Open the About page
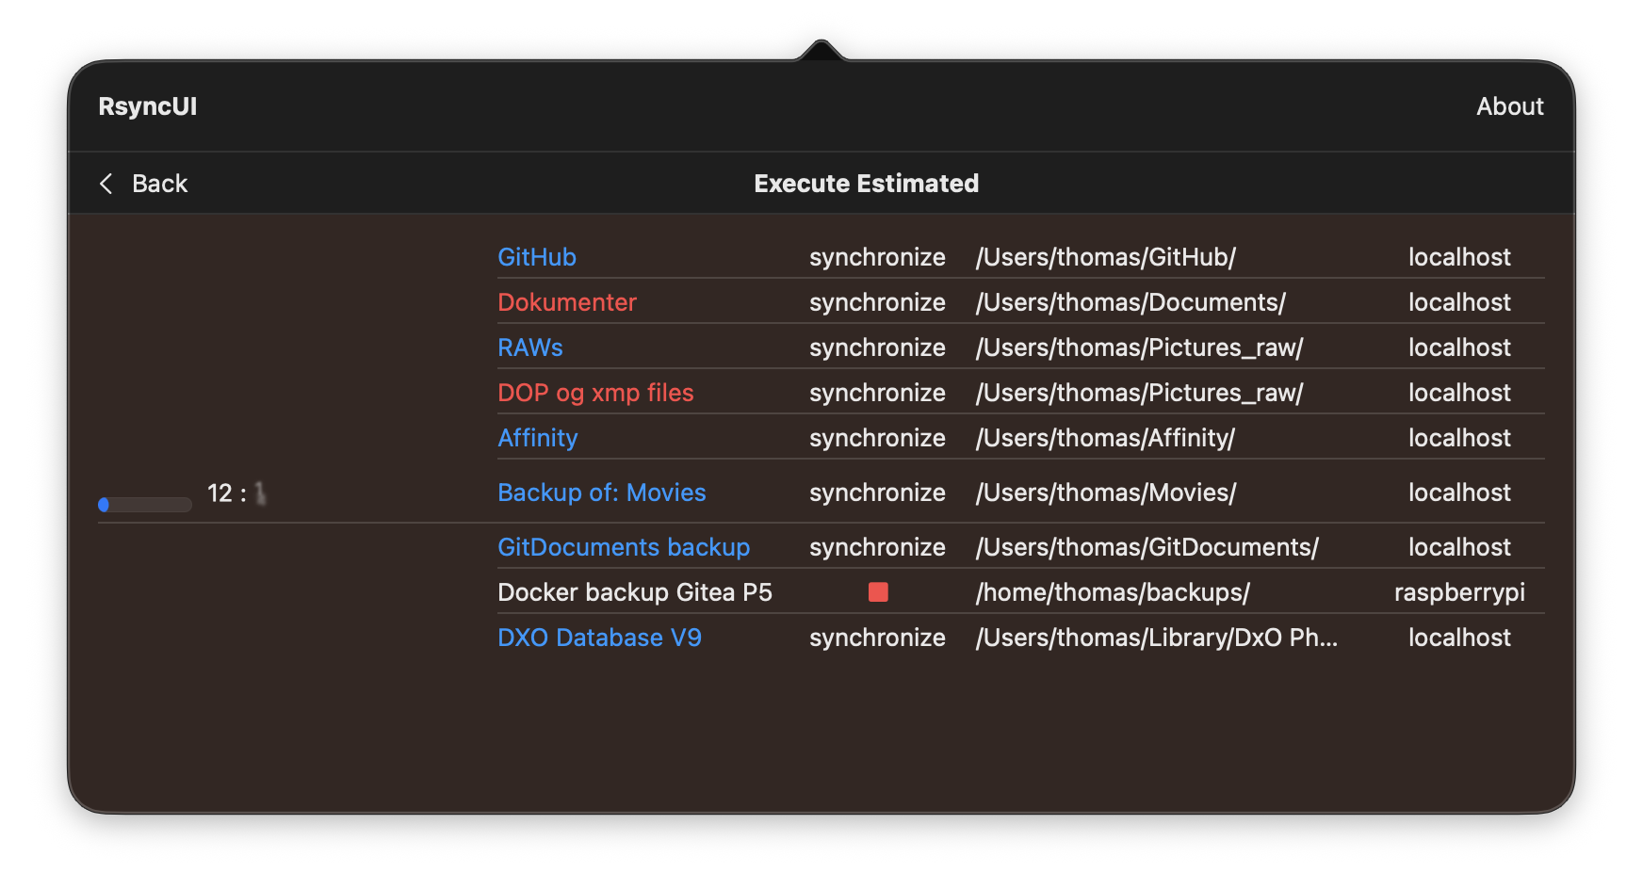This screenshot has height=889, width=1643. pyautogui.click(x=1509, y=106)
